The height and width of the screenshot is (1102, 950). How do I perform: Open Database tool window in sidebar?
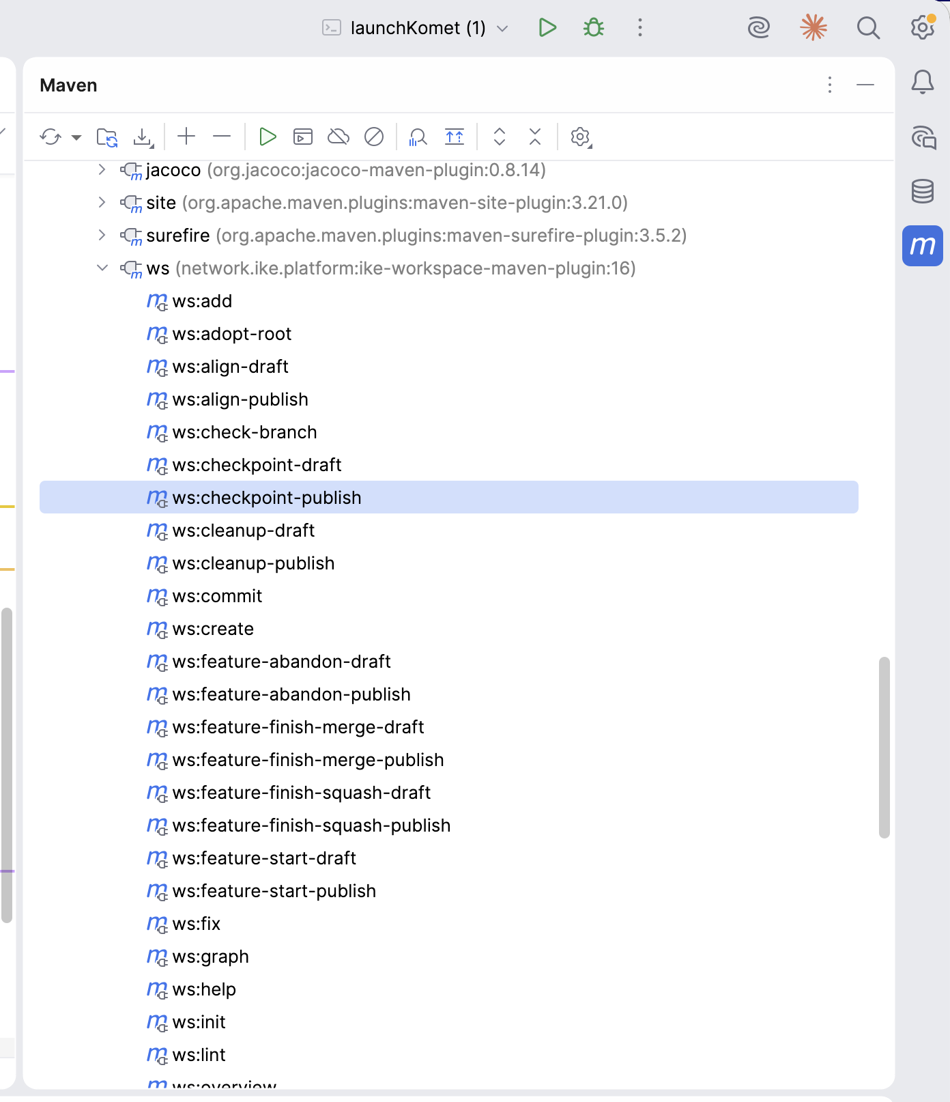[x=923, y=191]
